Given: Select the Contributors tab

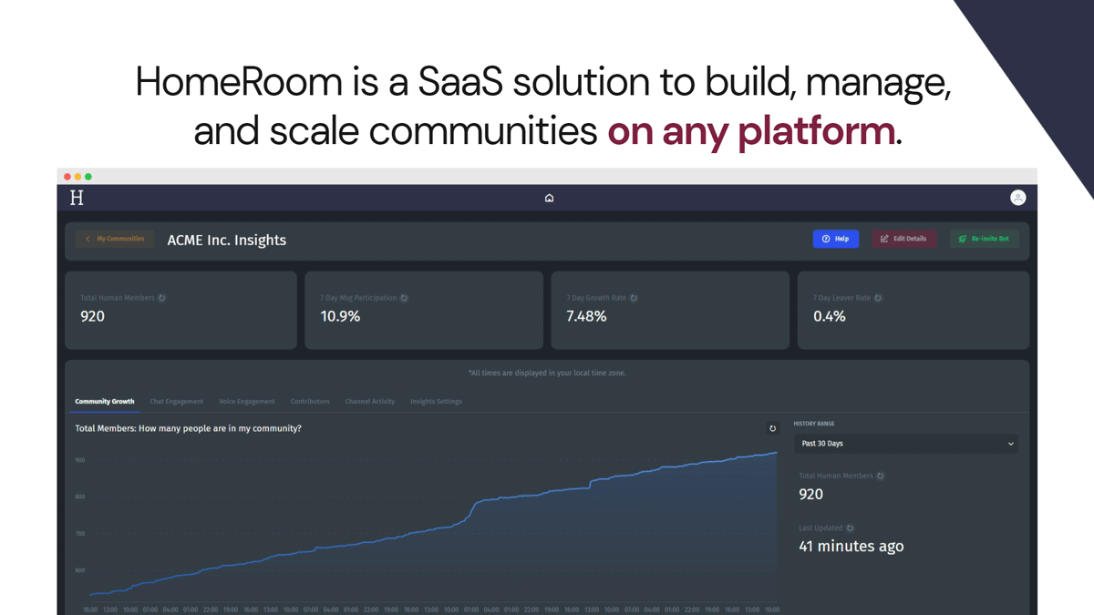Looking at the screenshot, I should click(310, 402).
